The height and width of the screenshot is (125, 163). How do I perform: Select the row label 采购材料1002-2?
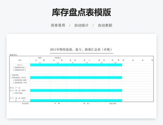(x=19, y=70)
